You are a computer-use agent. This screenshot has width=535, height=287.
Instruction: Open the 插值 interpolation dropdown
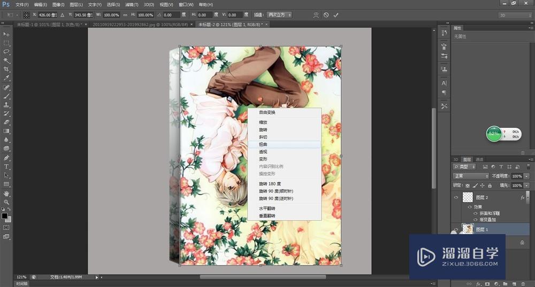(279, 15)
